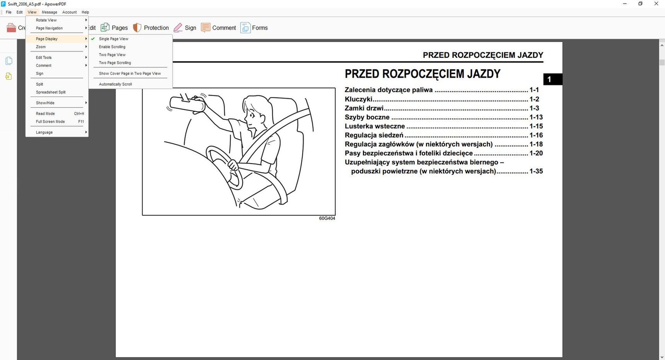665x360 pixels.
Task: Open the Account menu
Action: [70, 12]
